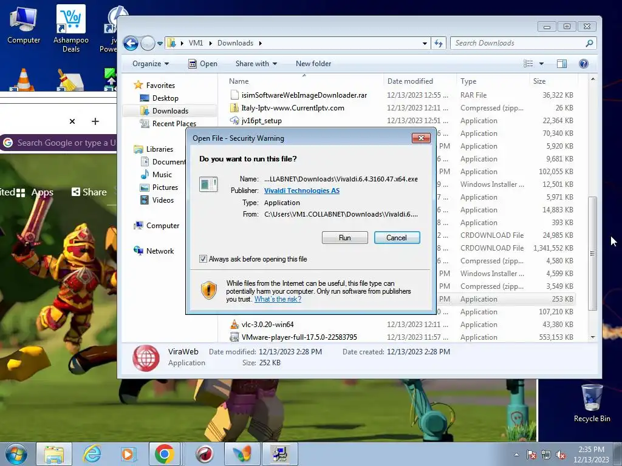Select the Italy-Iptv-www.CurrentIptv.com zip file
This screenshot has height=466, width=622.
[292, 108]
